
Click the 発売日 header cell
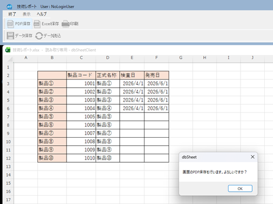[x=157, y=75]
